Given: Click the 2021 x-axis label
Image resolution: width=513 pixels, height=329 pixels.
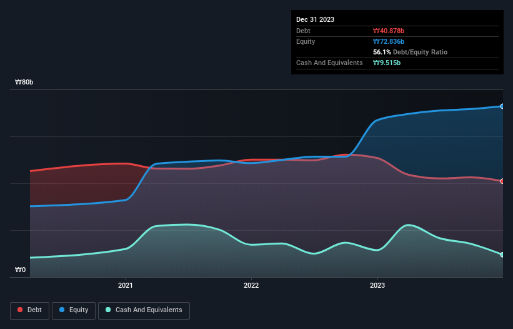Looking at the screenshot, I should click(126, 285).
